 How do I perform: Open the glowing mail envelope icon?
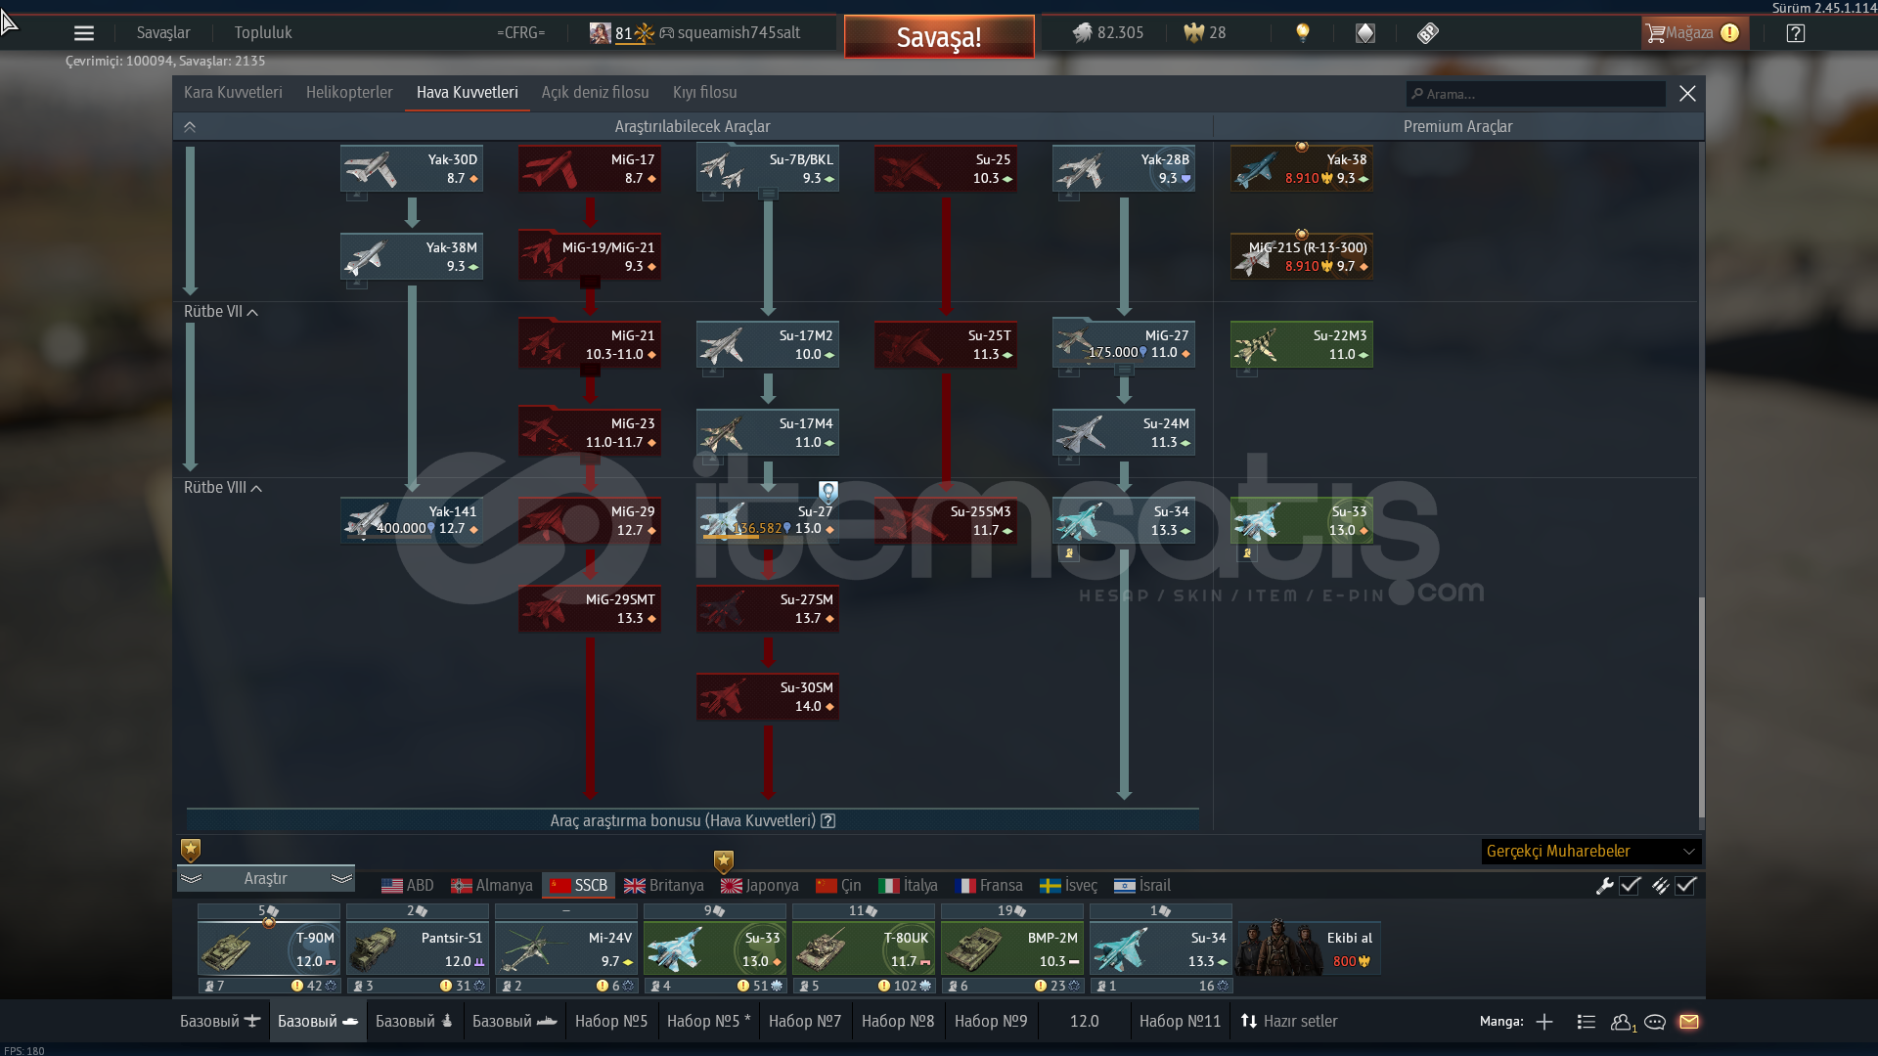[1689, 1022]
